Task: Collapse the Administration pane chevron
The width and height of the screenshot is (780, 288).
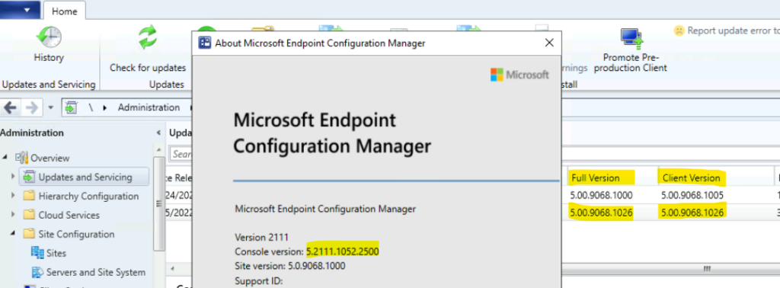Action: [x=158, y=133]
